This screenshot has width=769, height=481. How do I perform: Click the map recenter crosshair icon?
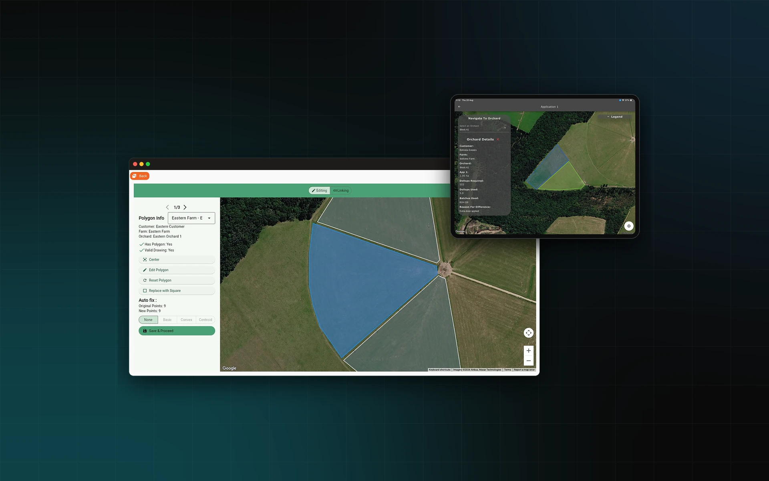[x=529, y=333]
